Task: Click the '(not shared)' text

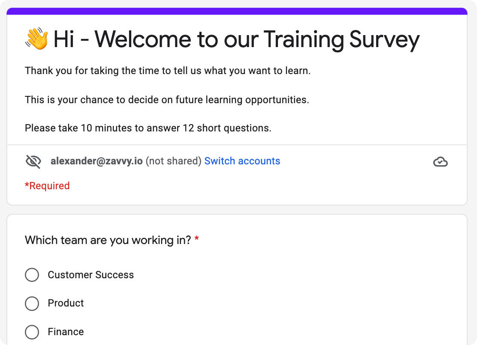Action: pos(173,161)
